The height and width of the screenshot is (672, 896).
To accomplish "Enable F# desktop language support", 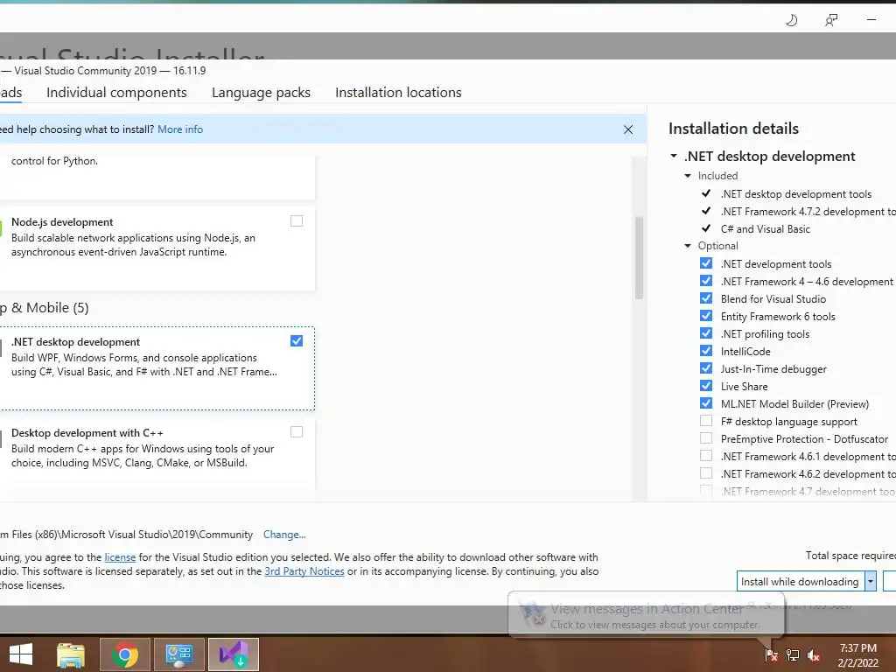I will [x=706, y=421].
